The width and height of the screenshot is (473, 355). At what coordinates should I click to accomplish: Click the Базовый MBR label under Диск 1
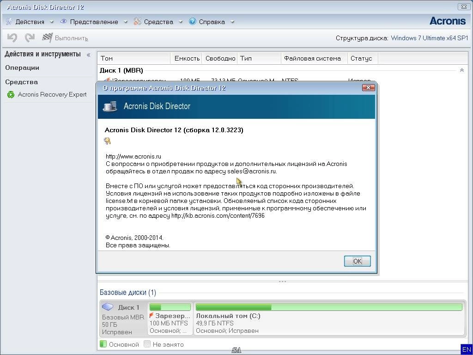tap(123, 317)
